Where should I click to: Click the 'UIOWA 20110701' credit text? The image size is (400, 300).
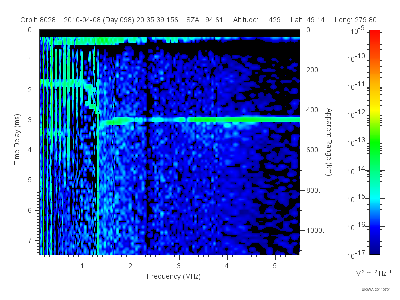click(x=376, y=290)
